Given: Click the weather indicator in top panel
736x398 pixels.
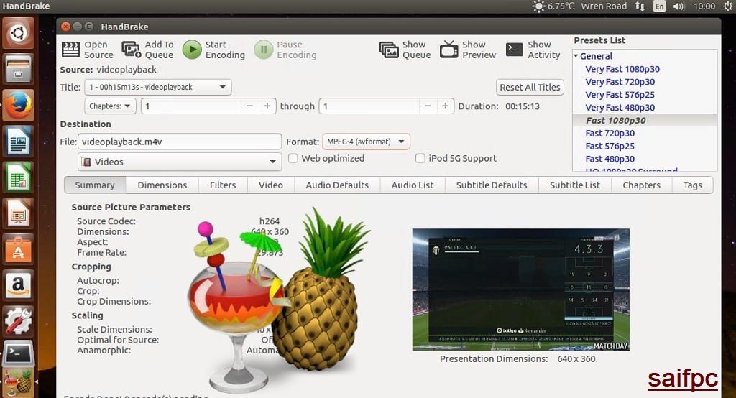Looking at the screenshot, I should (x=554, y=6).
